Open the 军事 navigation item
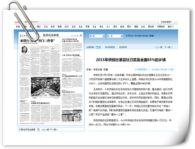Viewport: 195px width, 149px height. [x=87, y=26]
